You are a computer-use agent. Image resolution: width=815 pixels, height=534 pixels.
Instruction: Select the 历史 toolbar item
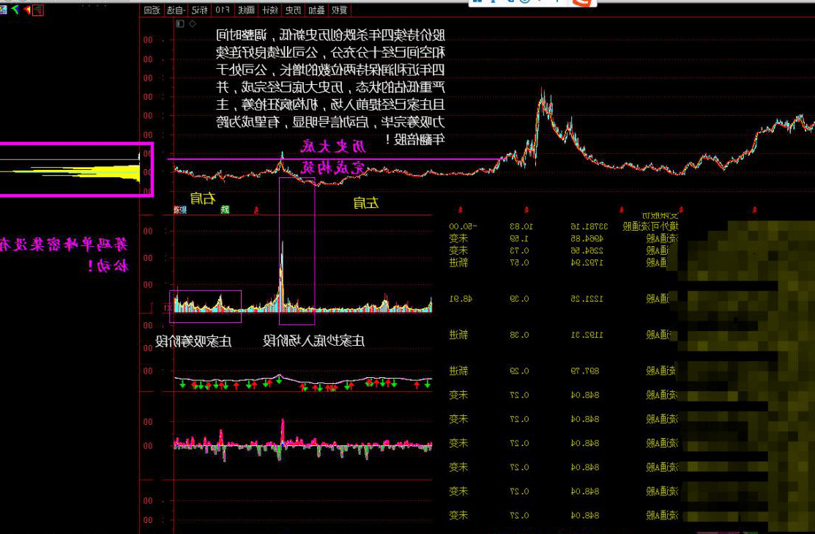point(293,10)
